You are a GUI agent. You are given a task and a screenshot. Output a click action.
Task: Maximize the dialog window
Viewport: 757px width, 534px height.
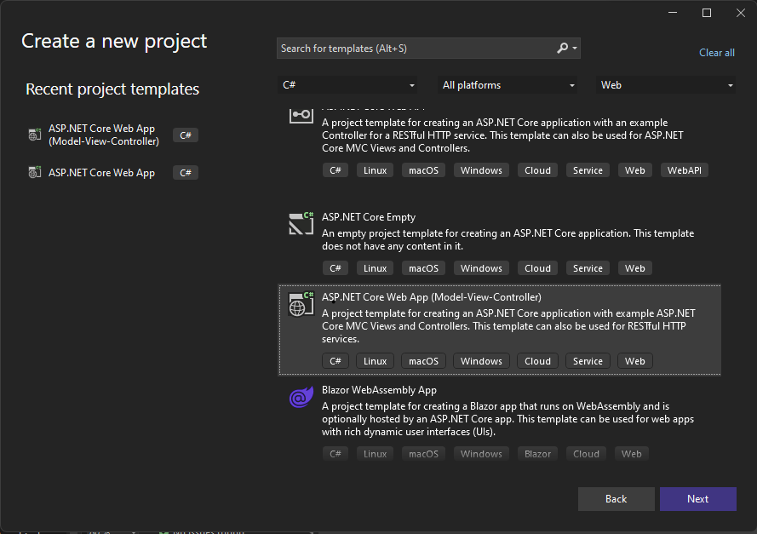(x=706, y=13)
